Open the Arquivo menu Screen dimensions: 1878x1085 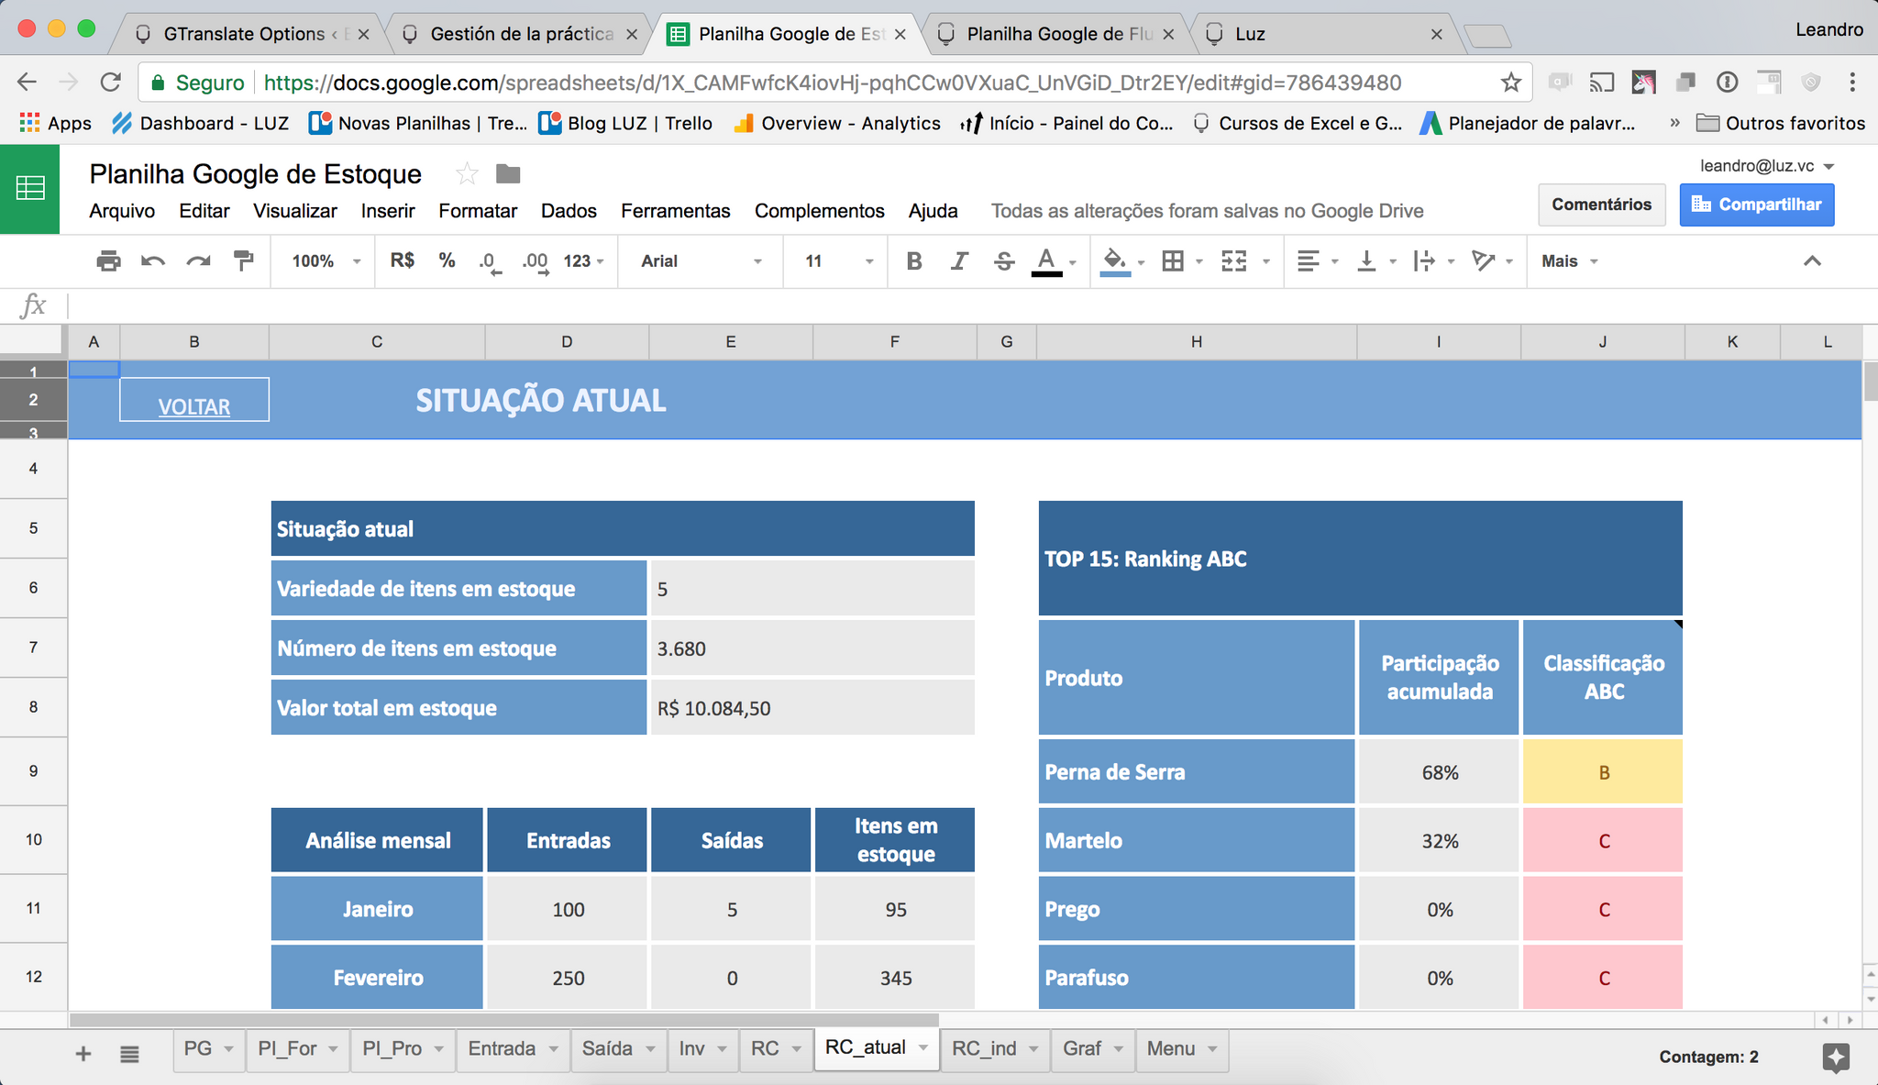[122, 211]
